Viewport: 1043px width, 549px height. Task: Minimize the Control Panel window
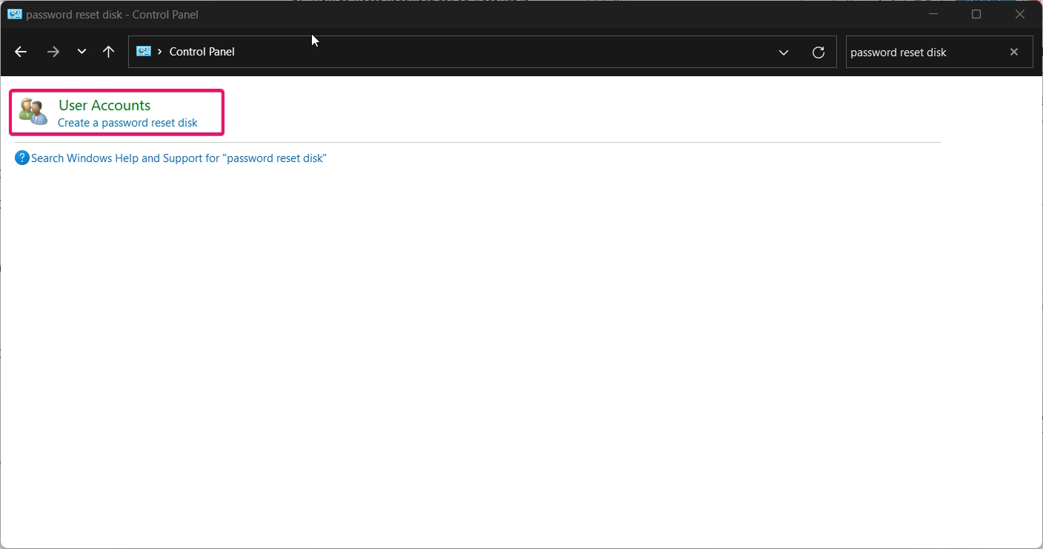coord(933,14)
